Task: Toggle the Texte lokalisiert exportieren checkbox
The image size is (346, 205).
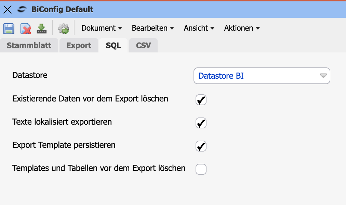Action: pyautogui.click(x=201, y=123)
